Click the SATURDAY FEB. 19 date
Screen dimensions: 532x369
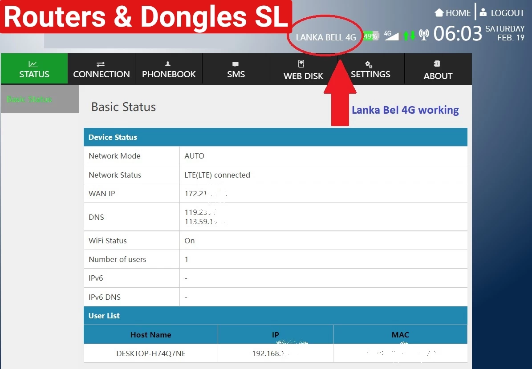pyautogui.click(x=505, y=33)
